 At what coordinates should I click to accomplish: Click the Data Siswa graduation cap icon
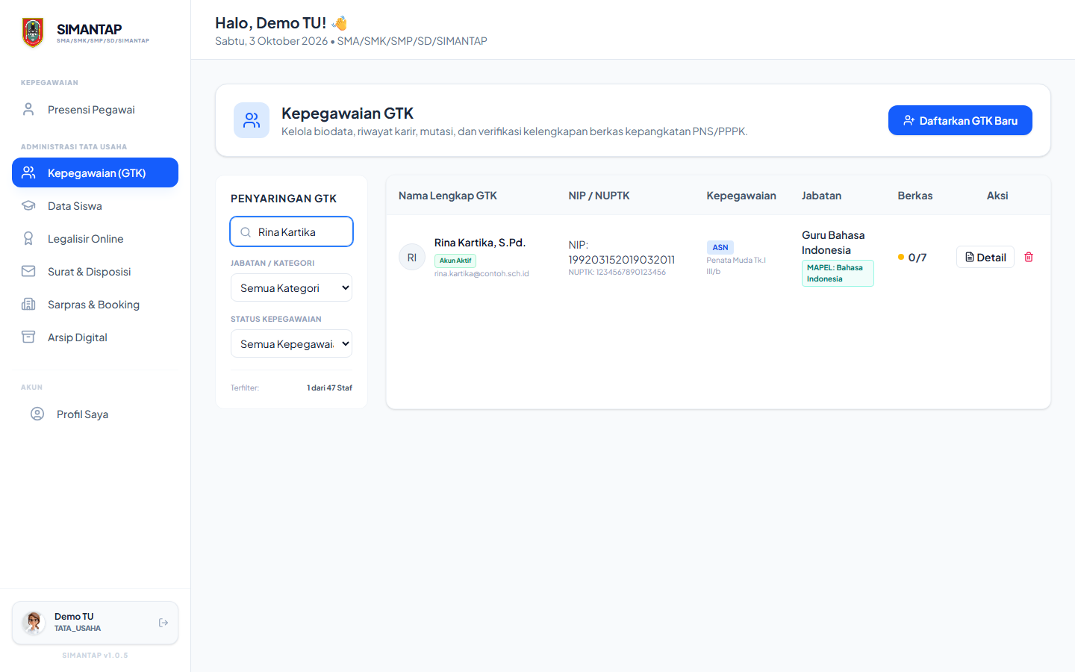[28, 205]
